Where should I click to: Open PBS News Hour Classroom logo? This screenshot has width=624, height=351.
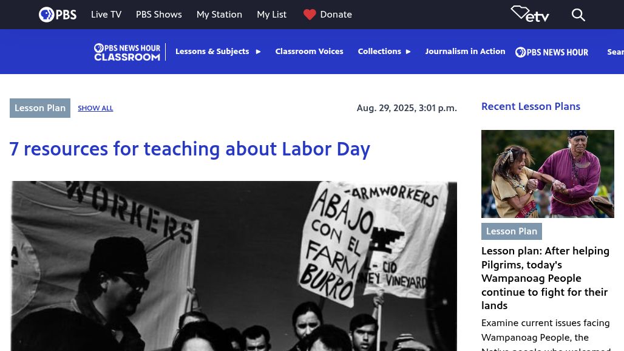click(127, 52)
